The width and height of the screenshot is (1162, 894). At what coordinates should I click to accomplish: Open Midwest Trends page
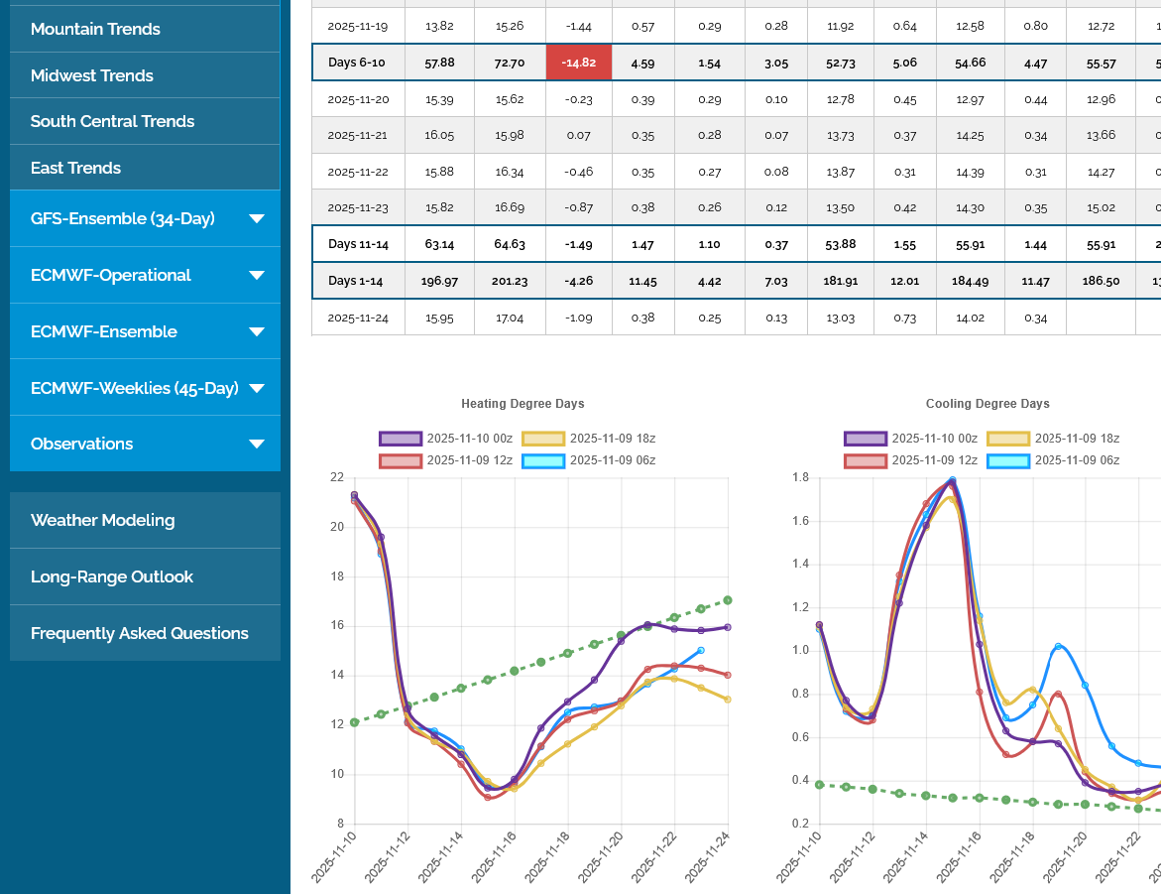92,75
